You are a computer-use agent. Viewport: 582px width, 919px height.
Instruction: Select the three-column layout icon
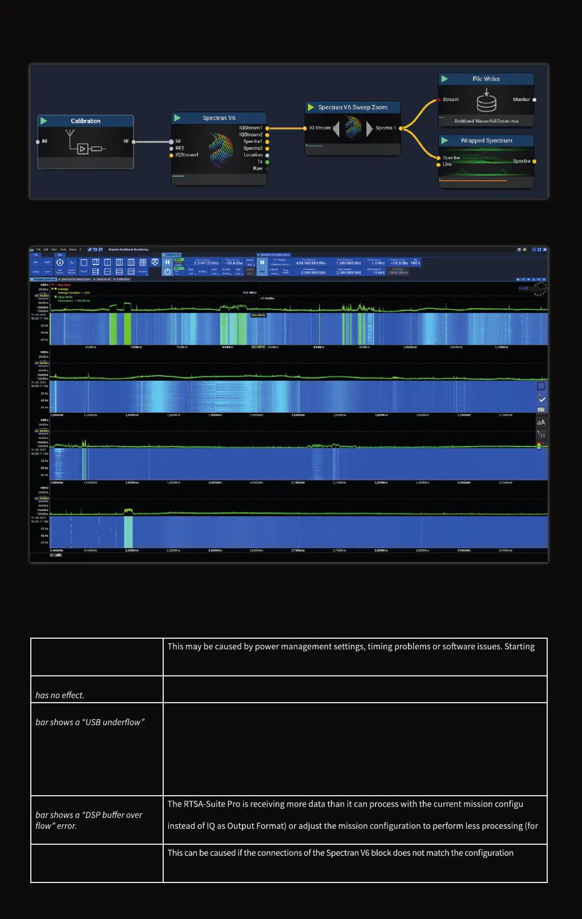[x=119, y=263]
